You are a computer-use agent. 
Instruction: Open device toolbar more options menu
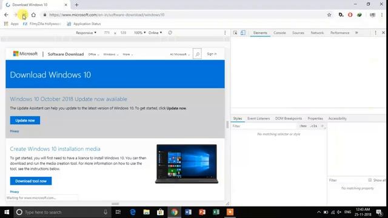coord(225,33)
